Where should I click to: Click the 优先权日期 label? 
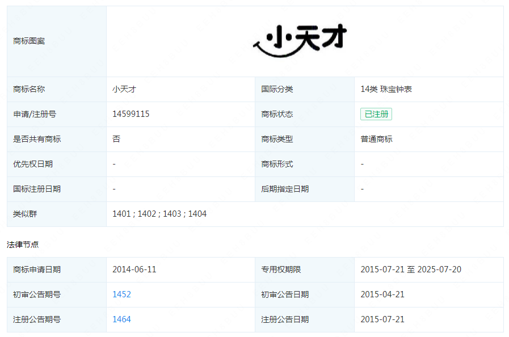pos(33,165)
